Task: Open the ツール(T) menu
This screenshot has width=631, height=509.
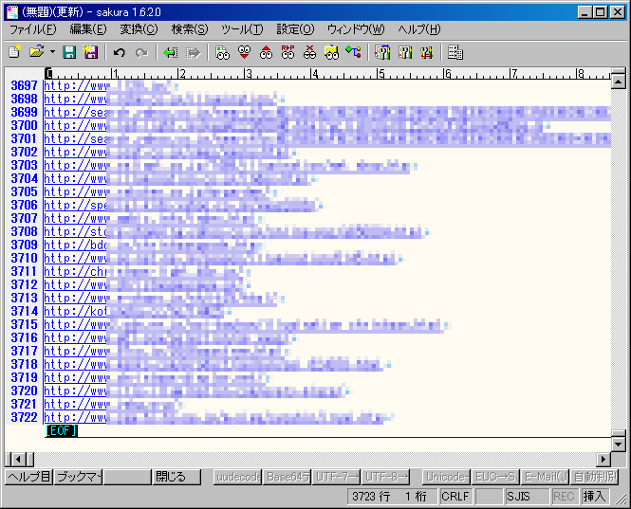Action: tap(242, 29)
